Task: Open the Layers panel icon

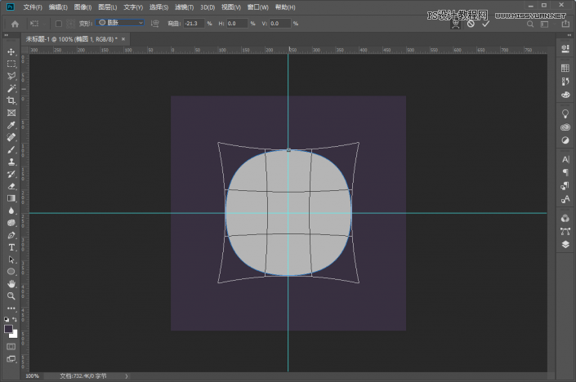Action: tap(565, 243)
